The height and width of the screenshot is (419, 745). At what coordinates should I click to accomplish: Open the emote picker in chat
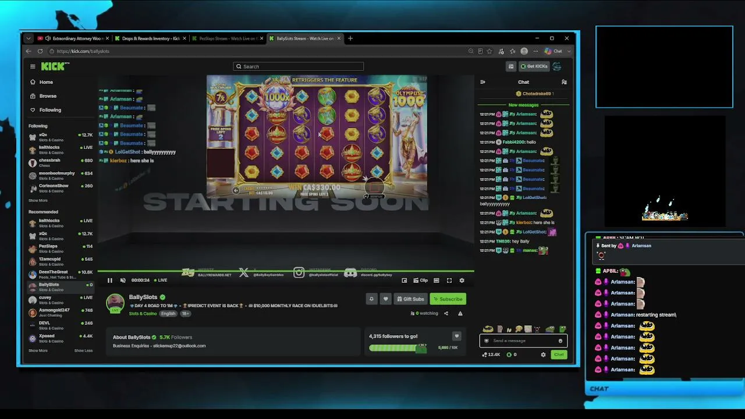(560, 341)
